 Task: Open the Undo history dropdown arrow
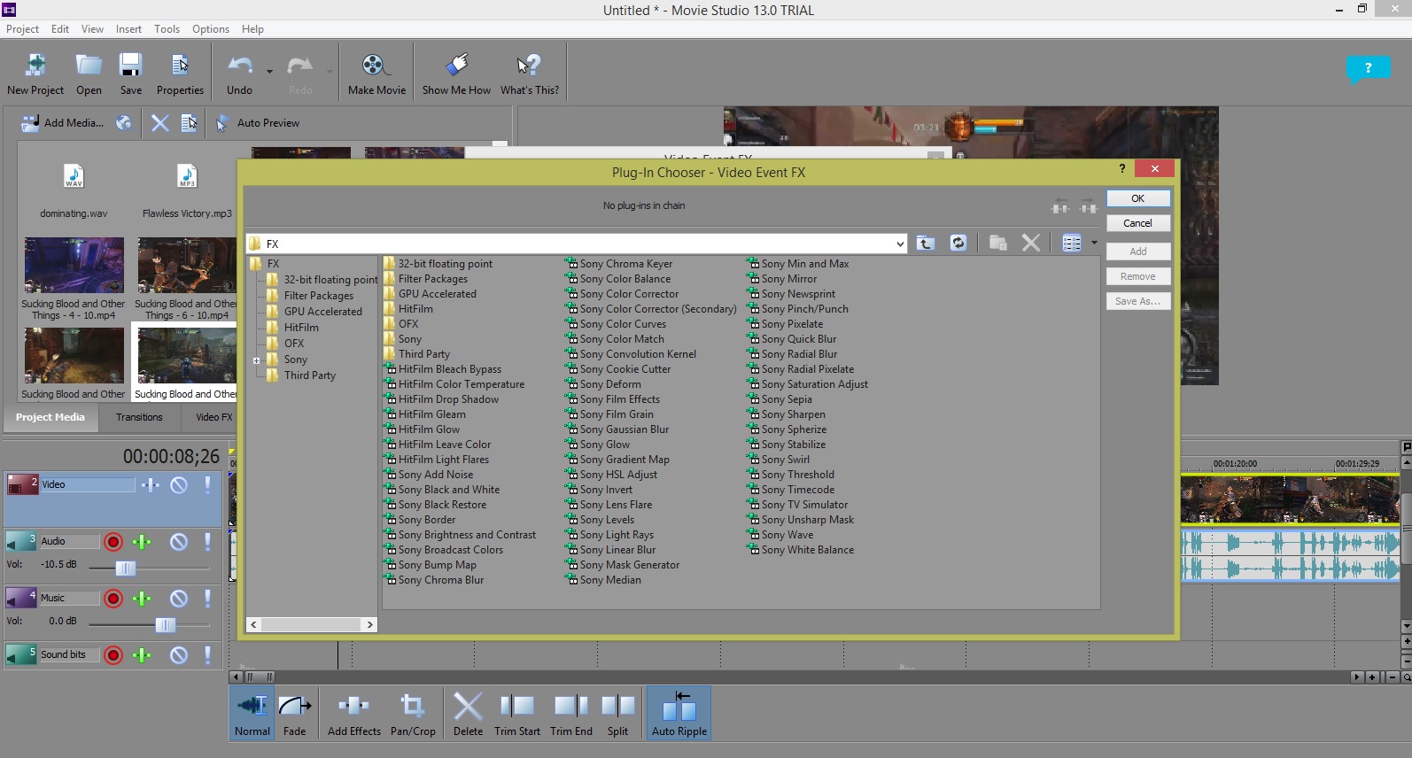(x=269, y=71)
